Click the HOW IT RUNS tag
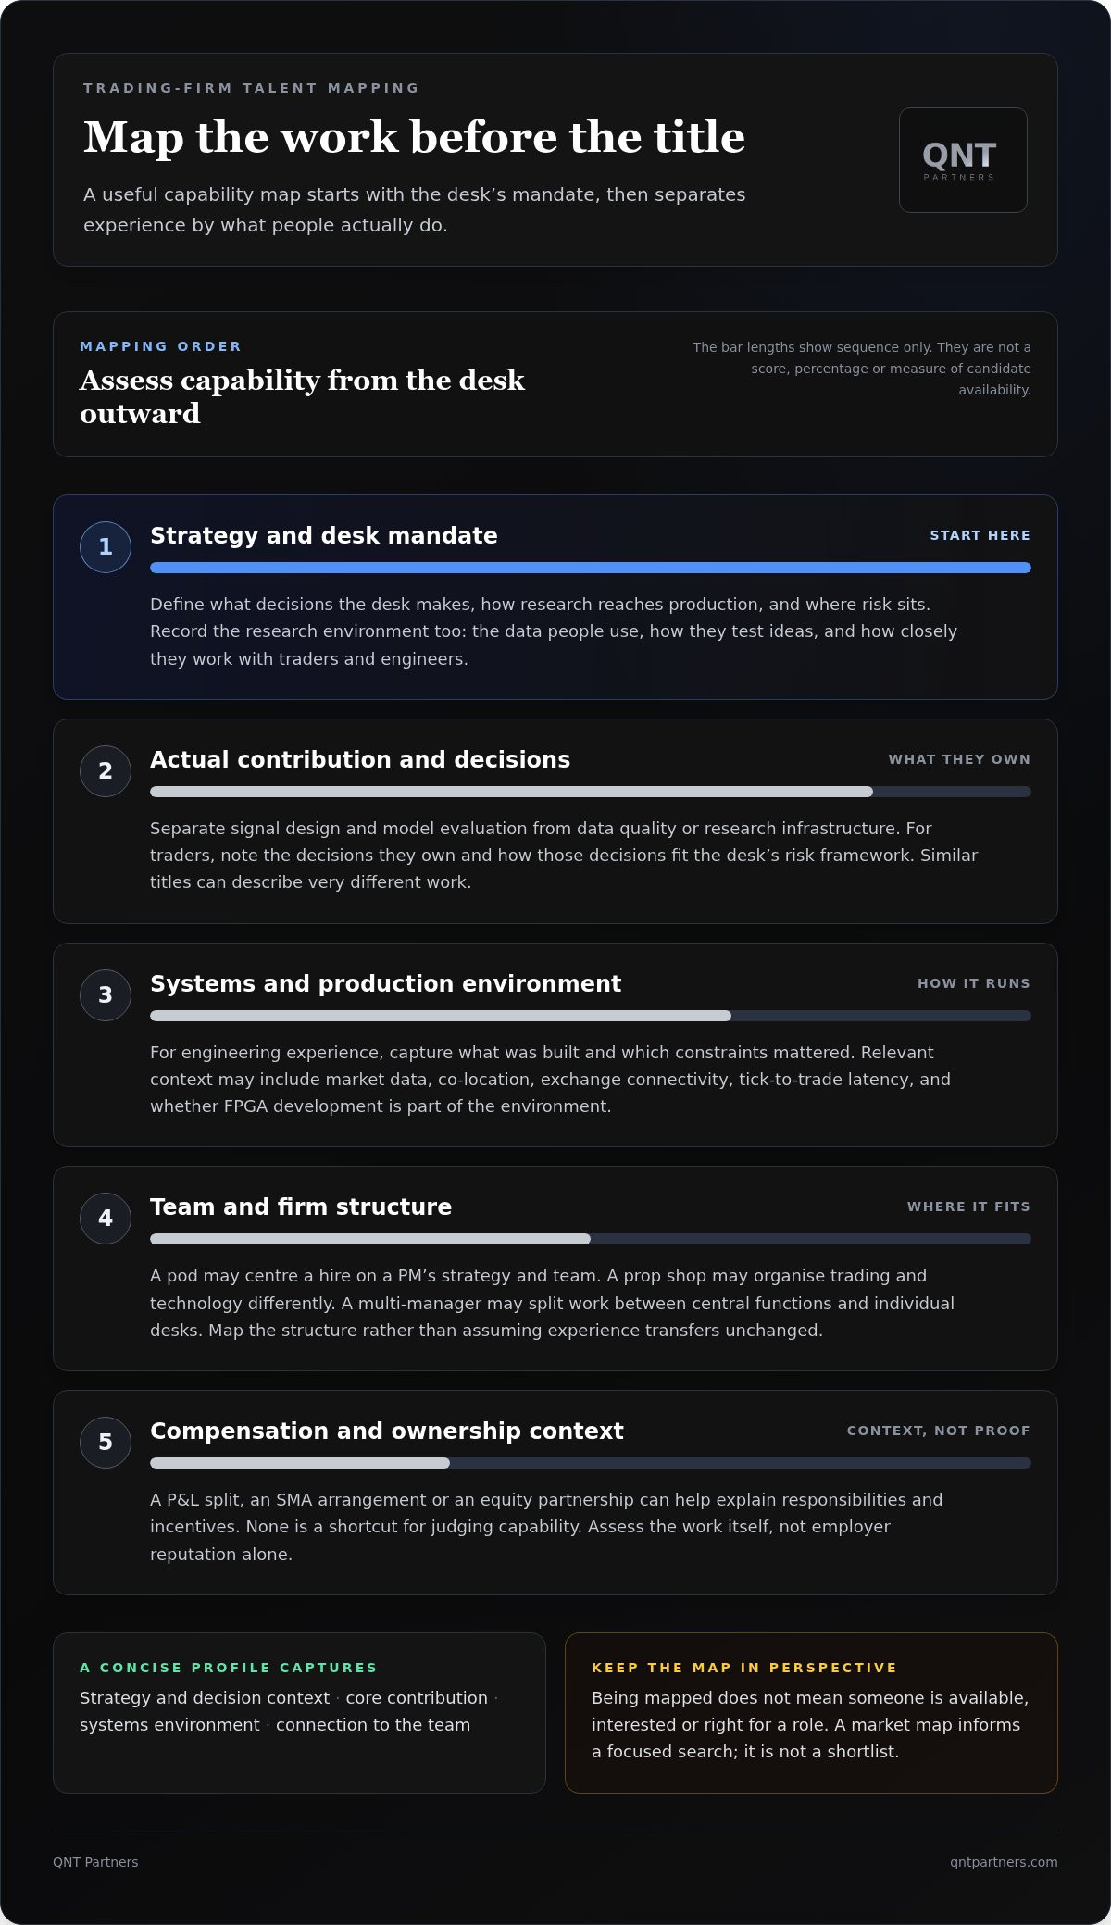1111x1925 pixels. point(974,983)
